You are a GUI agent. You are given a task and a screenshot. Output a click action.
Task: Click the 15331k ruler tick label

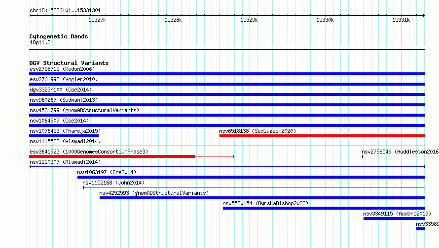[401, 20]
